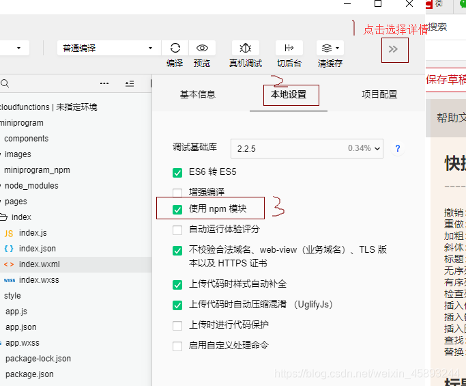Viewport: 466px width, 386px height.
Task: Enable 增强编译 checkbox
Action: tap(177, 193)
